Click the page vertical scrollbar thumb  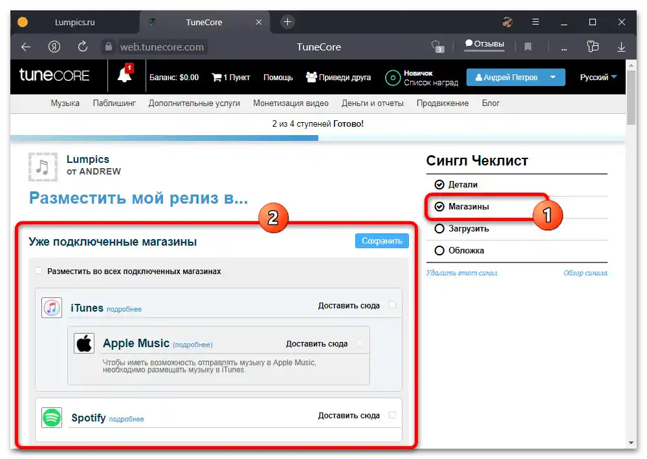[x=631, y=97]
